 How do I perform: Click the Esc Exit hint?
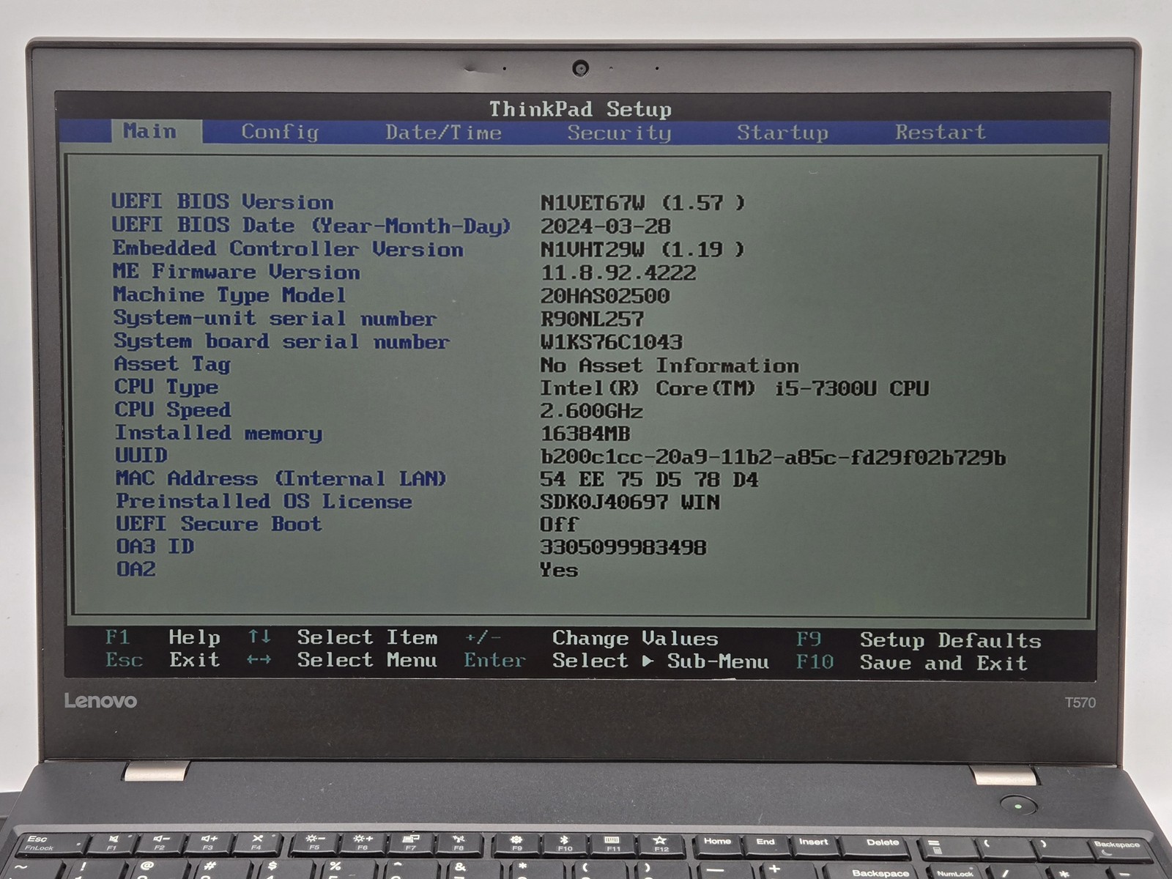coord(163,660)
